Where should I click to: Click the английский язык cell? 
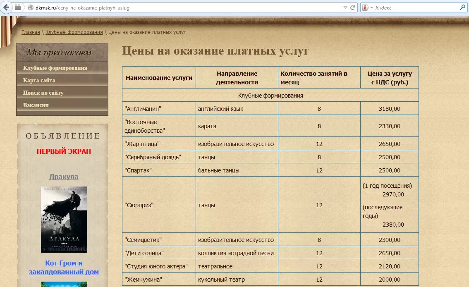tap(237, 108)
